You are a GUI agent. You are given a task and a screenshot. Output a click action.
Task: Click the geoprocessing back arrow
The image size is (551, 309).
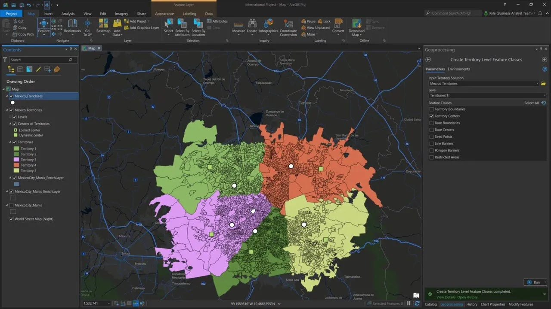(428, 60)
